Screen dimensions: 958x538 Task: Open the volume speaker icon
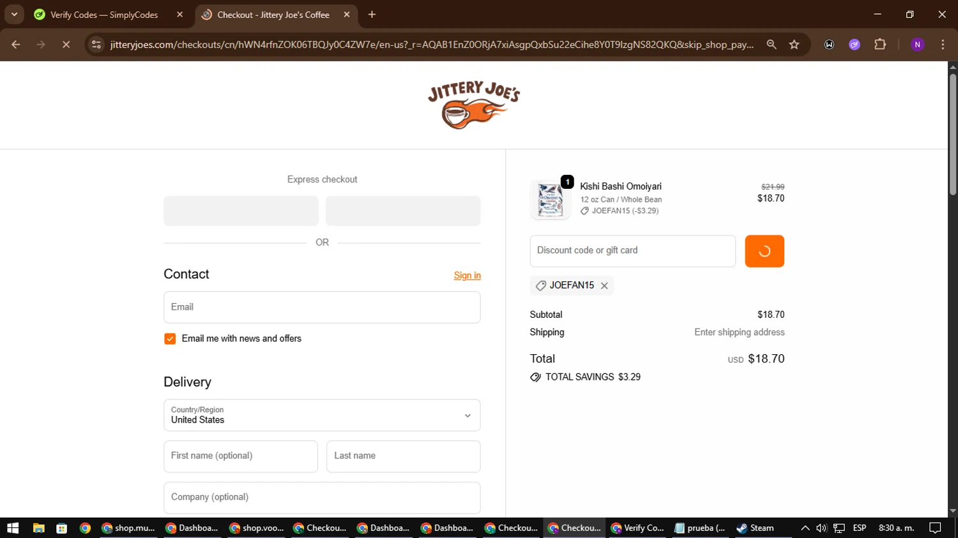pos(821,528)
